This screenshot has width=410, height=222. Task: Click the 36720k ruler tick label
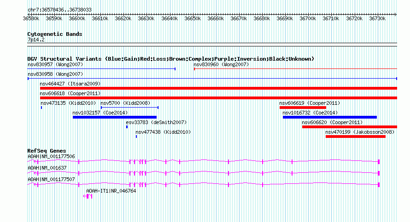[x=354, y=18]
